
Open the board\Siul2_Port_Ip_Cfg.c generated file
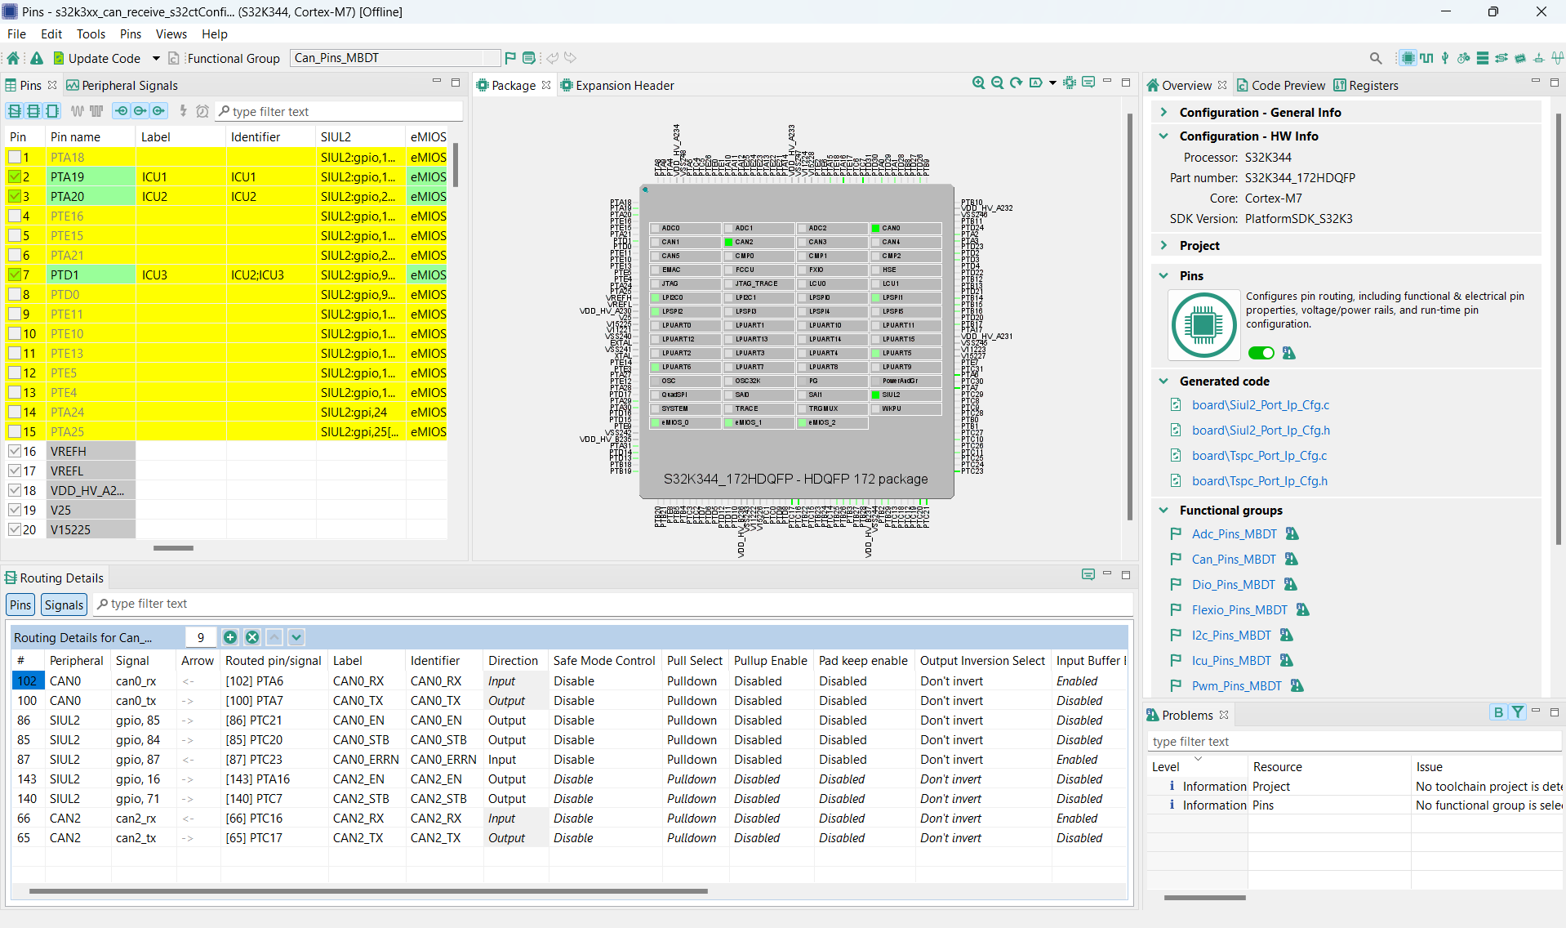coord(1260,404)
